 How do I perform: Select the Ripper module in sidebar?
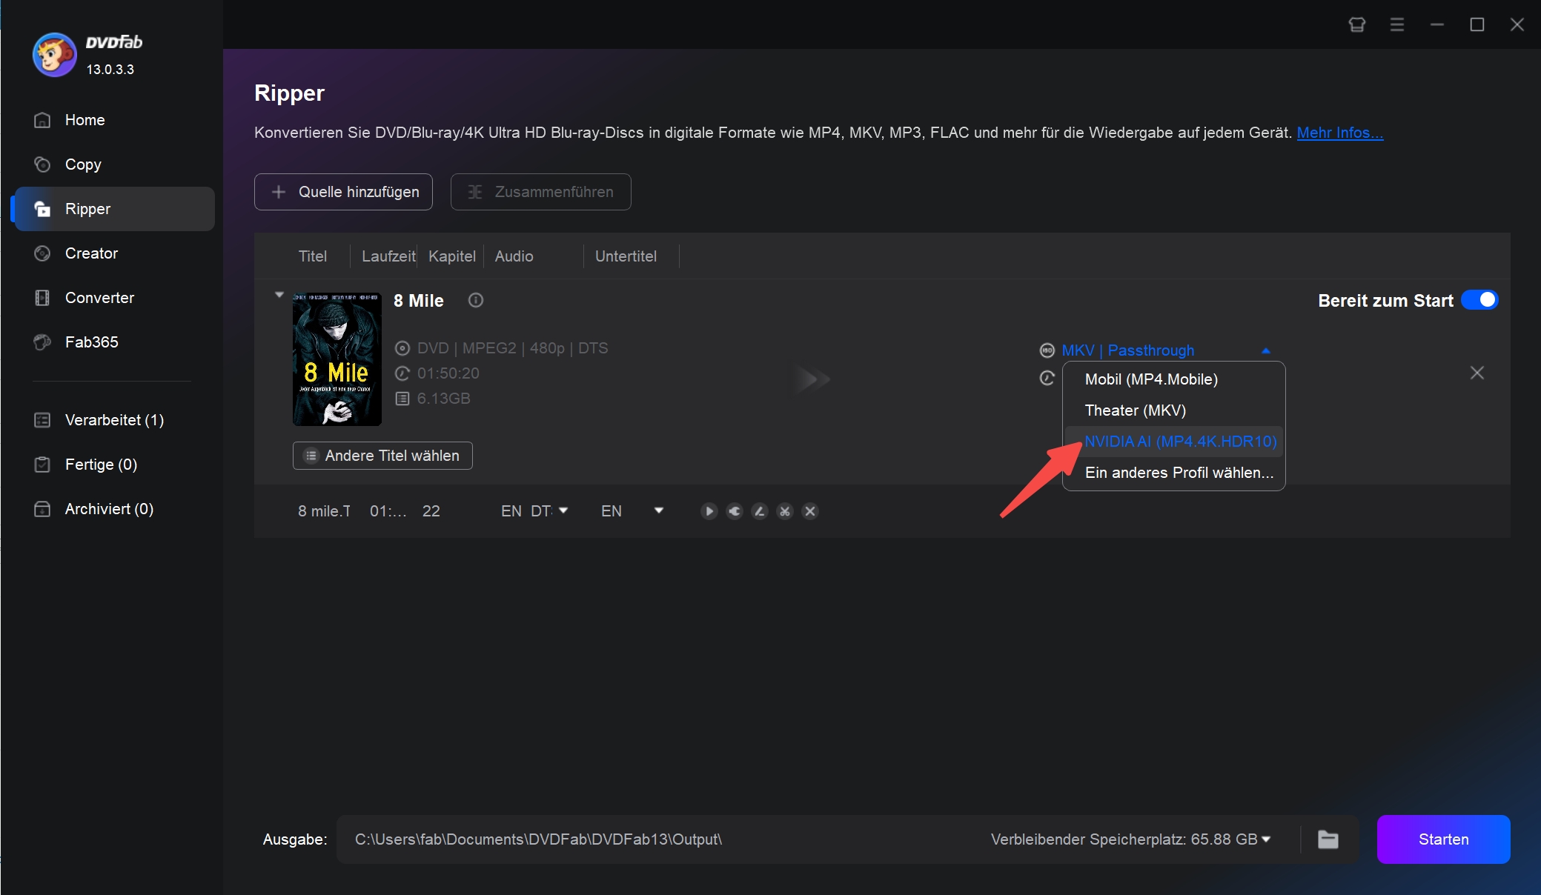coord(114,209)
